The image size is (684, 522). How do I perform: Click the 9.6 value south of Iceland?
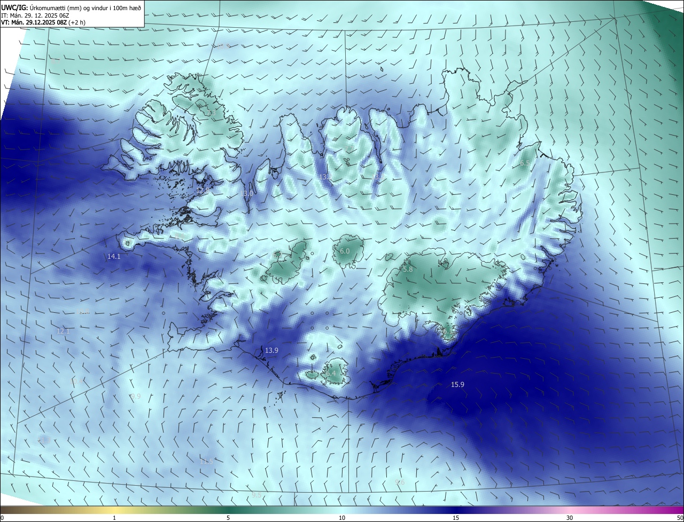[x=400, y=482]
